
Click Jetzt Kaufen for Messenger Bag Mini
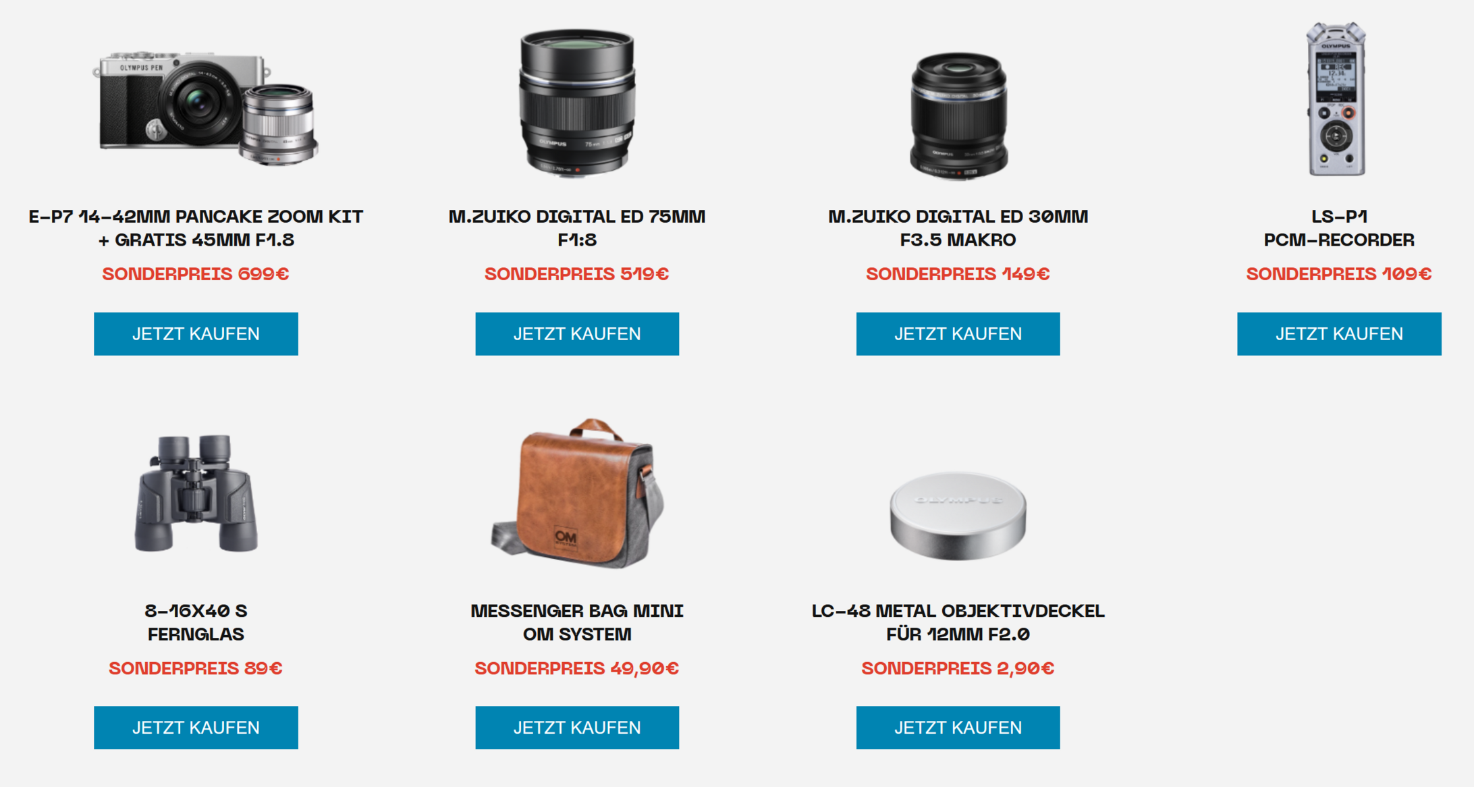click(x=577, y=728)
